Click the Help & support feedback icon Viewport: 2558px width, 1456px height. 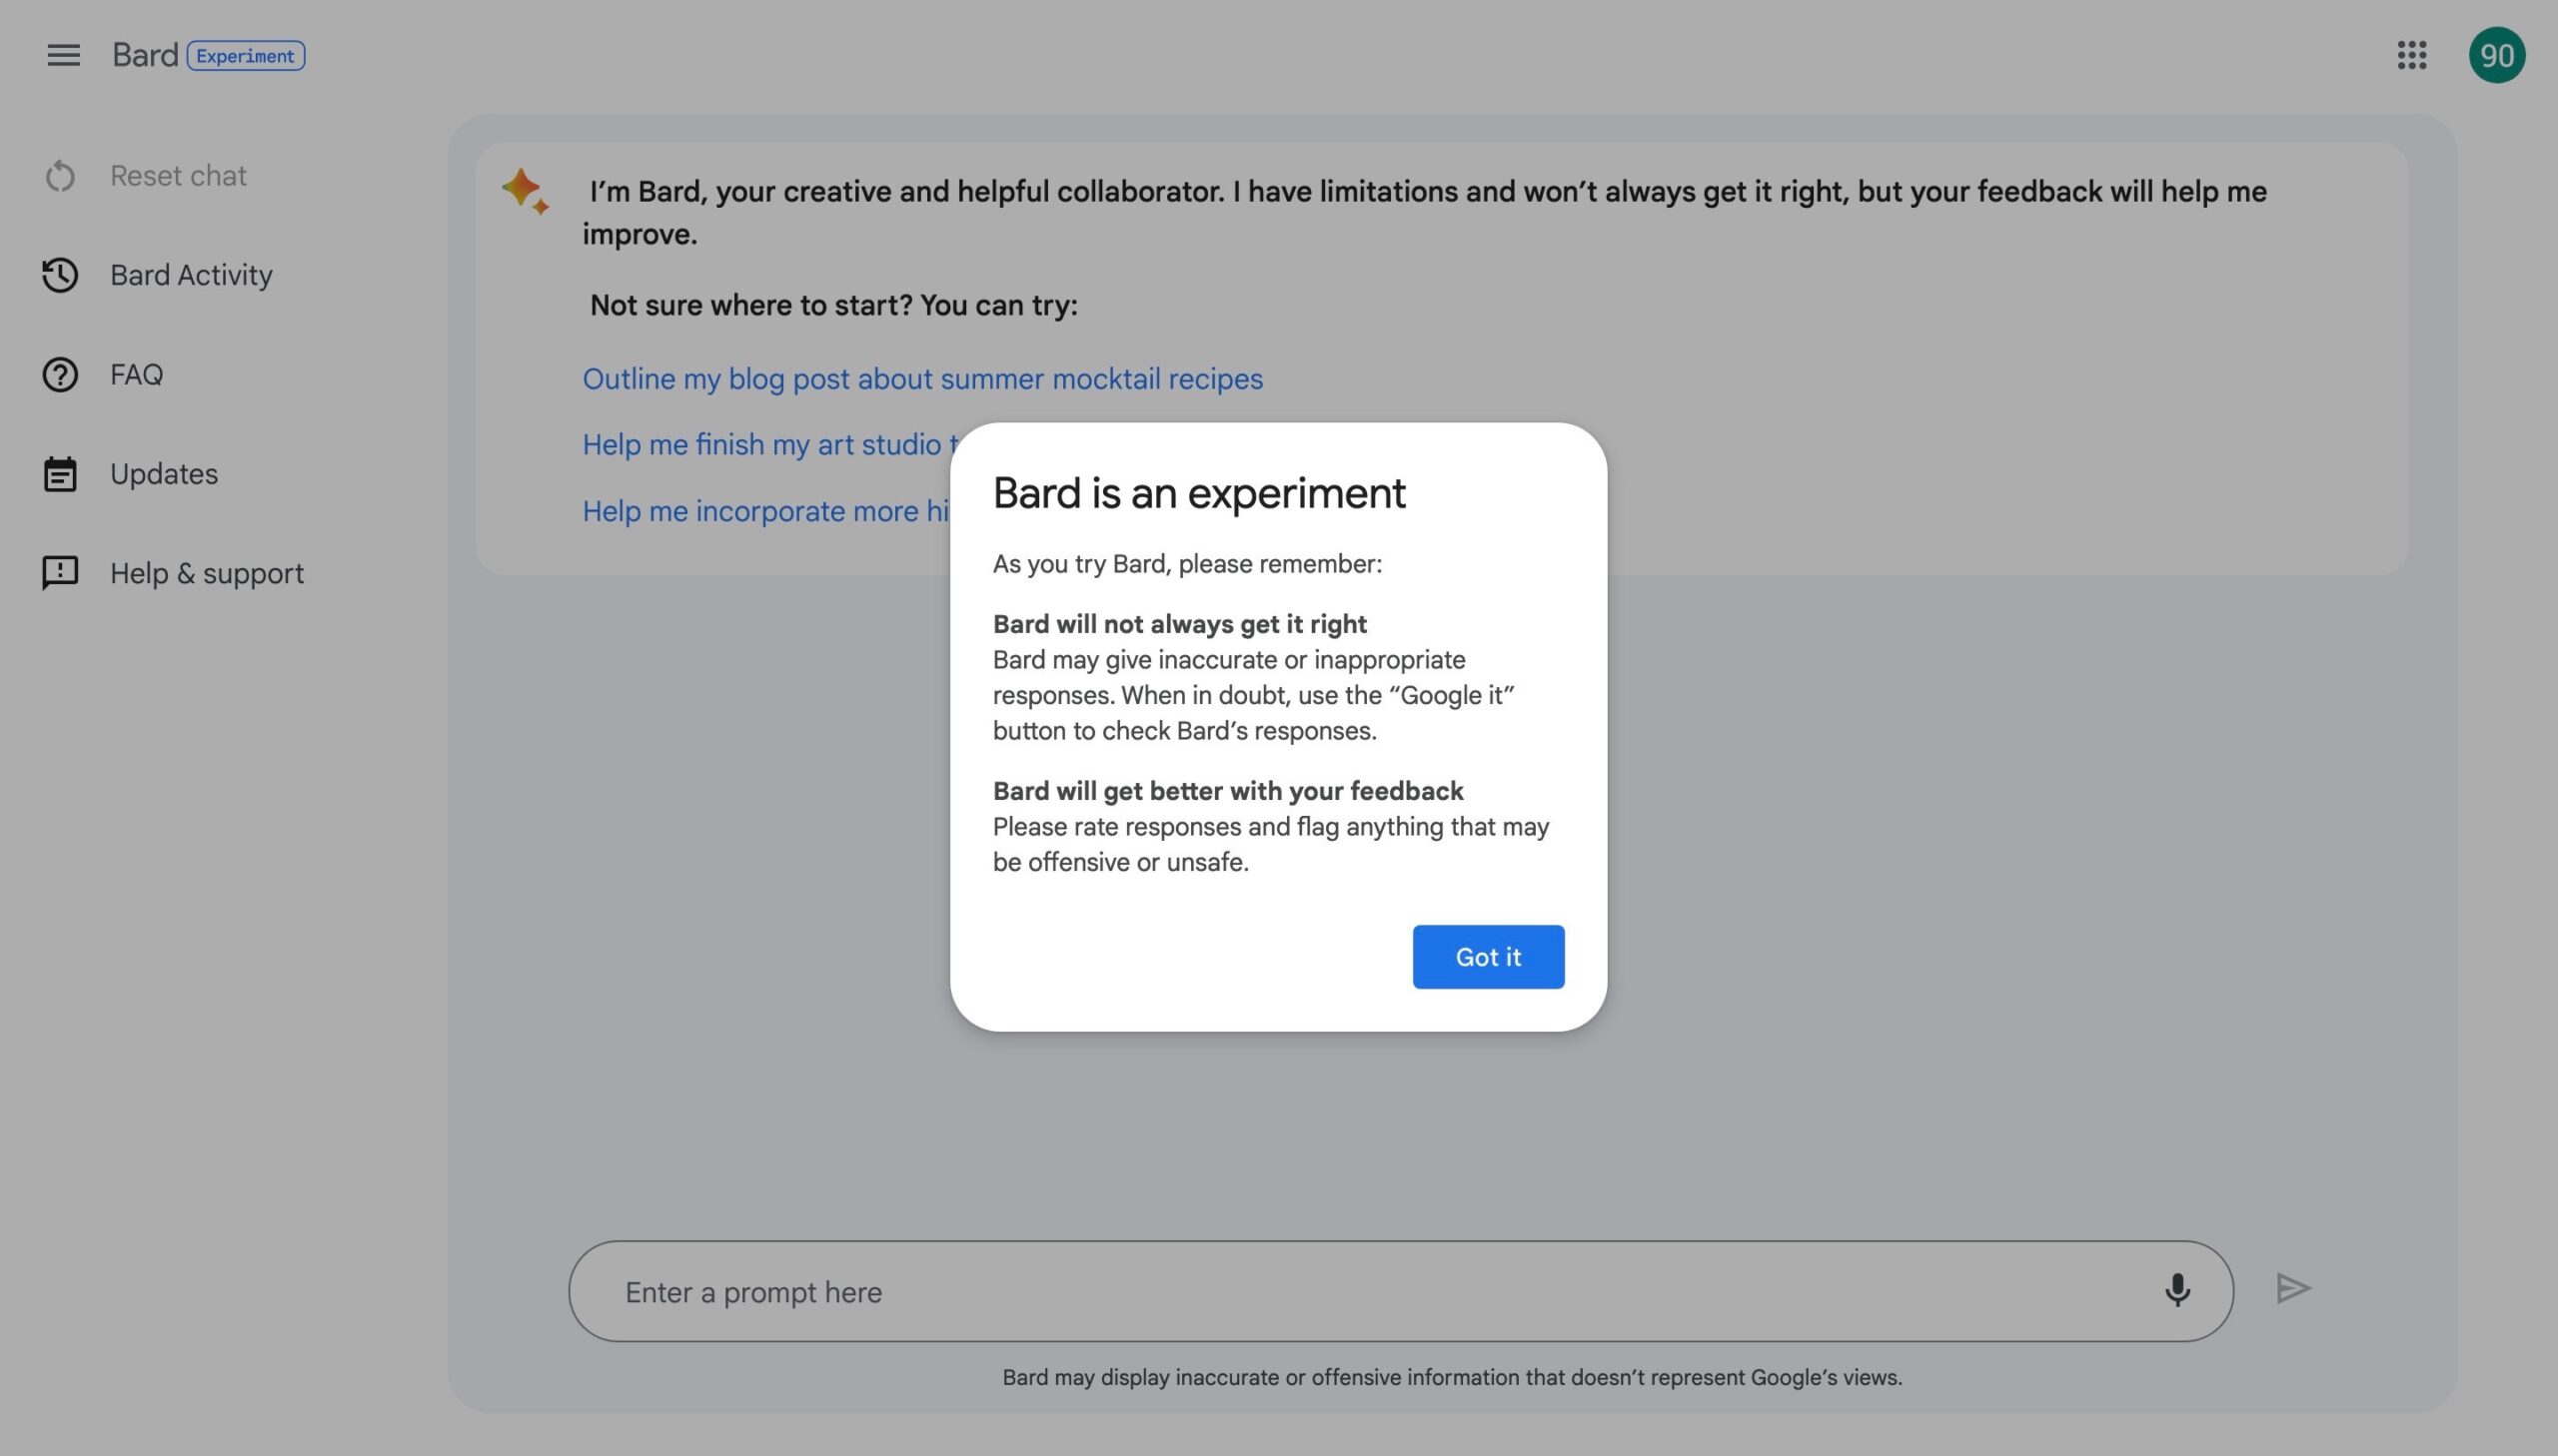tap(60, 573)
